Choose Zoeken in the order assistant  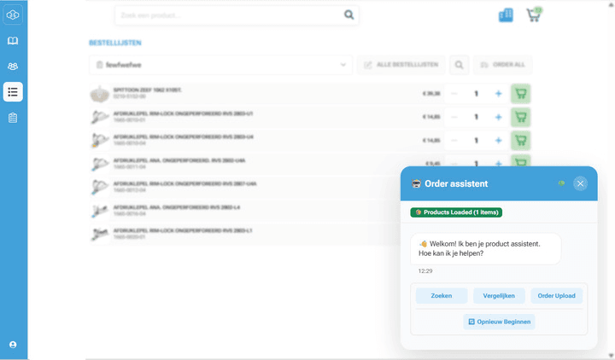coord(442,296)
